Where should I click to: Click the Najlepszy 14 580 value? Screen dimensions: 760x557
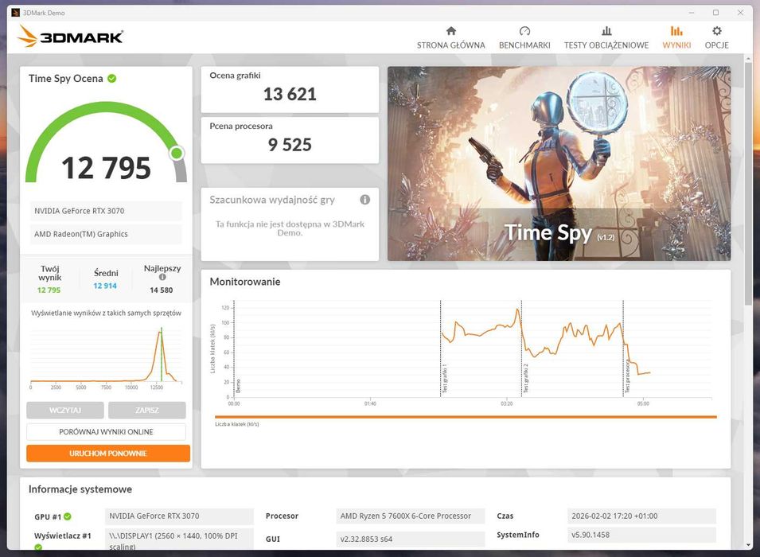coord(162,290)
